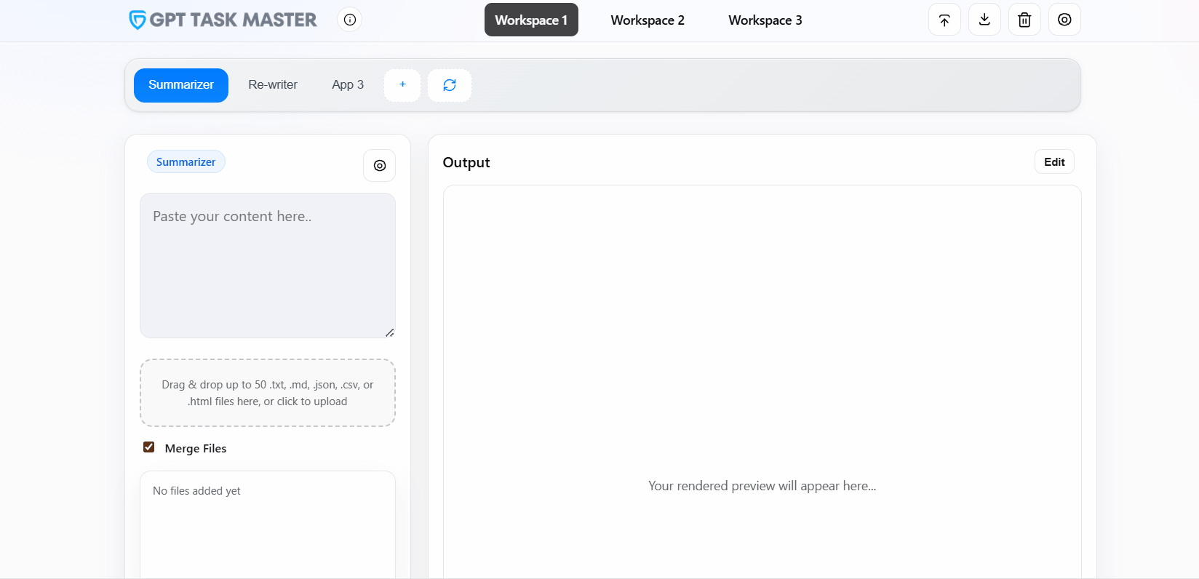
Task: Click the refresh icon in the app bar
Action: (450, 85)
